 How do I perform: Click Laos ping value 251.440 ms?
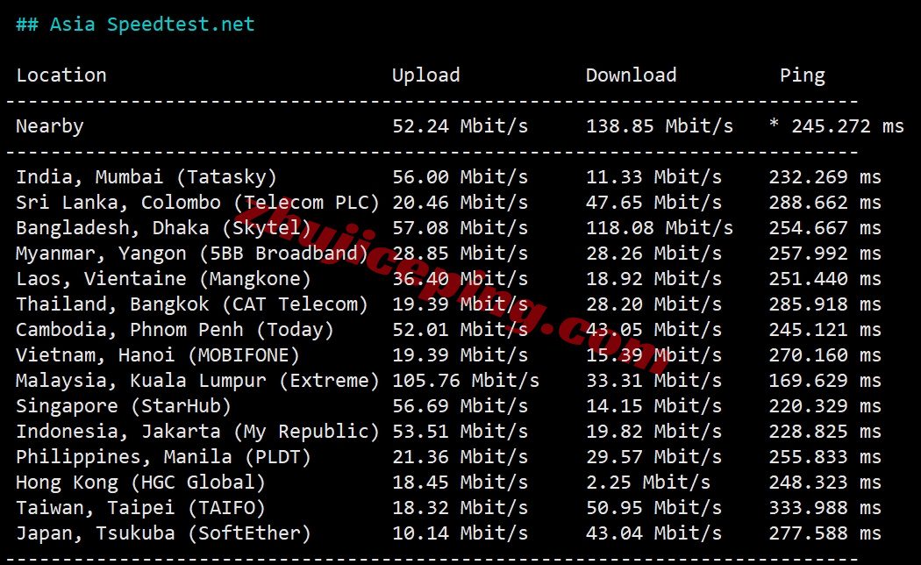click(825, 279)
